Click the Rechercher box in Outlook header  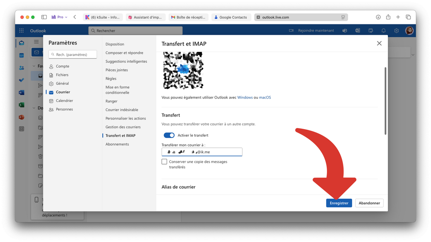click(135, 30)
